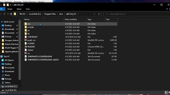Click the Local Disk (C:) drive icon in sidebar
The width and height of the screenshot is (170, 95).
point(3,86)
